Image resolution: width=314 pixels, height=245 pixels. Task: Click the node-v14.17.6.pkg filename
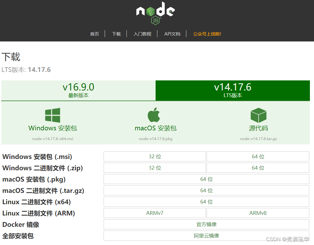156,139
